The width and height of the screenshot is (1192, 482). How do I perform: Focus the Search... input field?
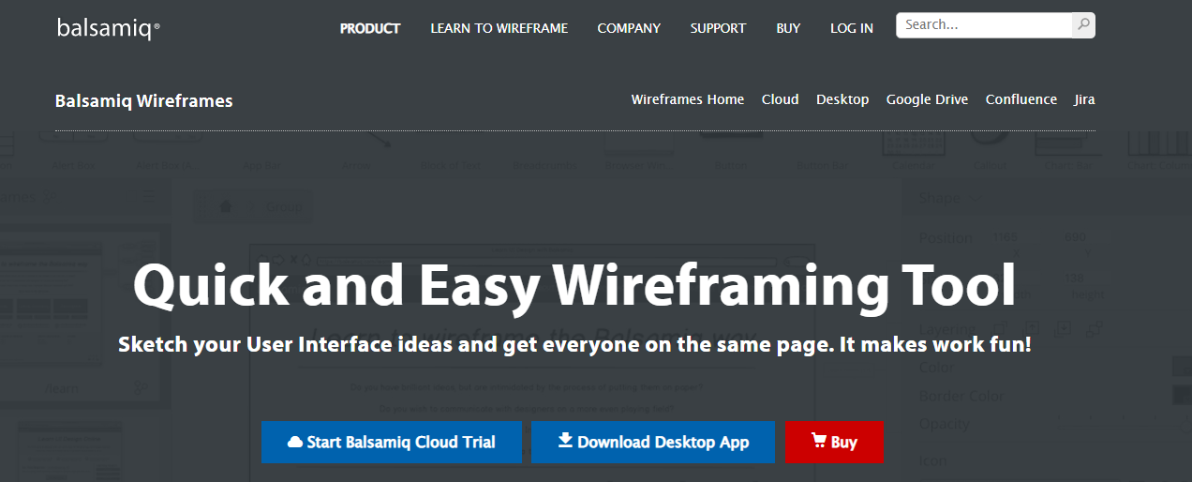[984, 25]
